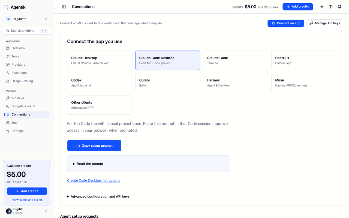Select the Claude Code Desktop app card

[168, 60]
